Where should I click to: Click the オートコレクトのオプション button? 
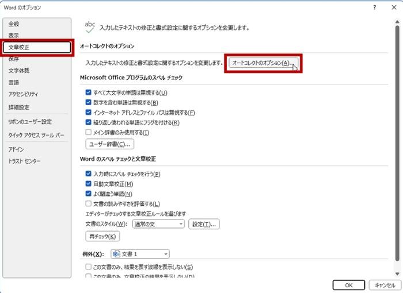point(263,63)
